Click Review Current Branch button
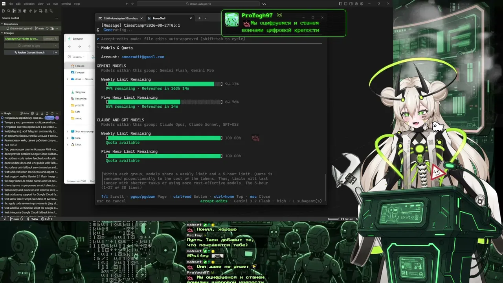The image size is (503, 283). pyautogui.click(x=29, y=52)
